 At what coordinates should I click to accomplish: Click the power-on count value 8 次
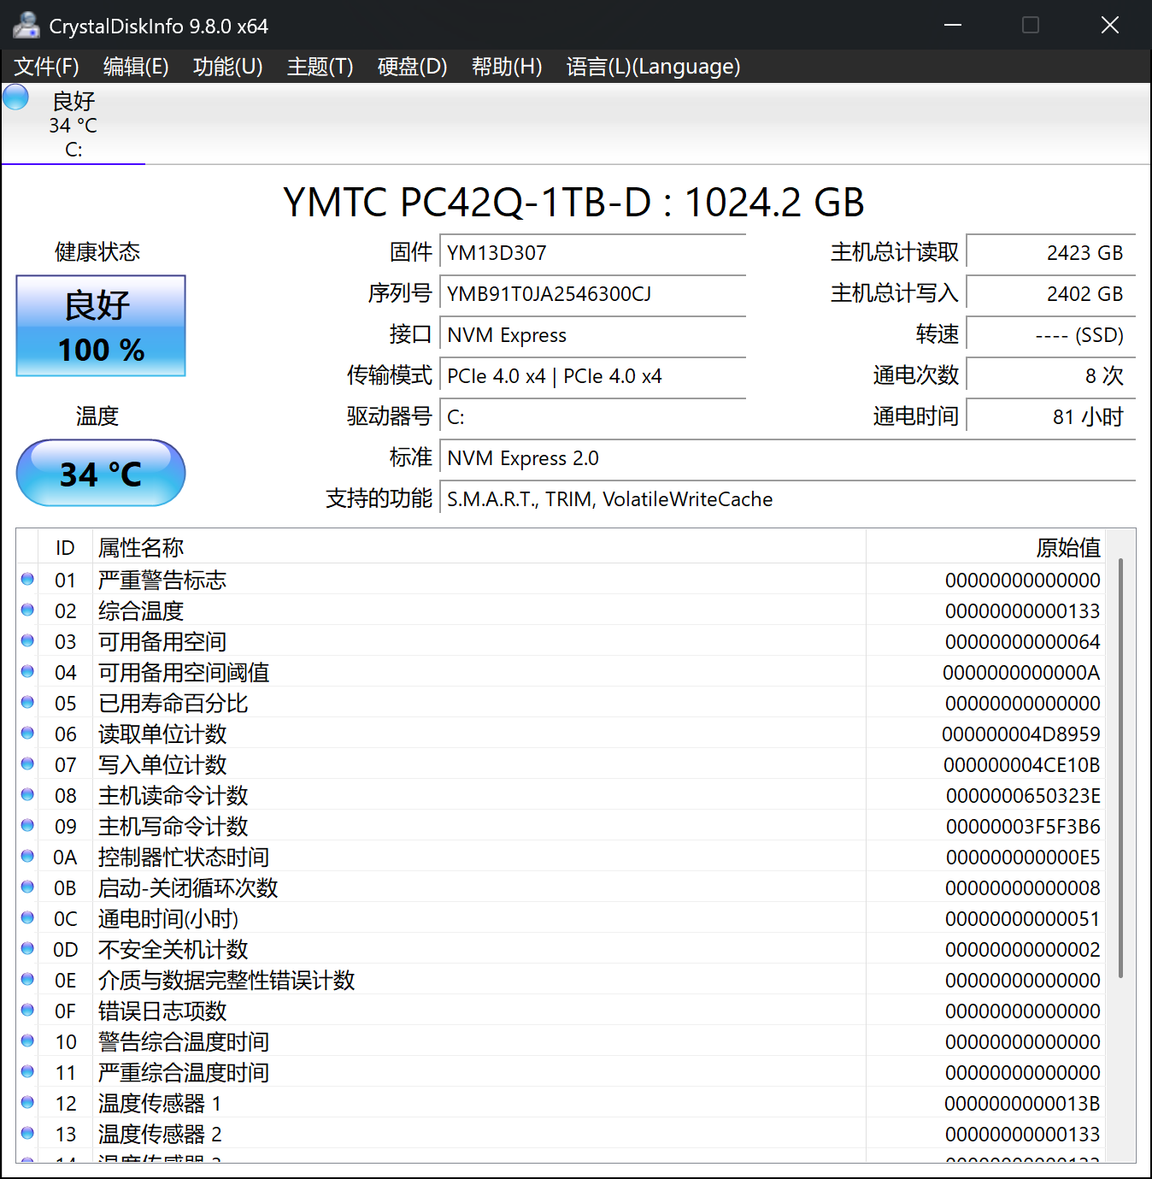pos(1050,376)
